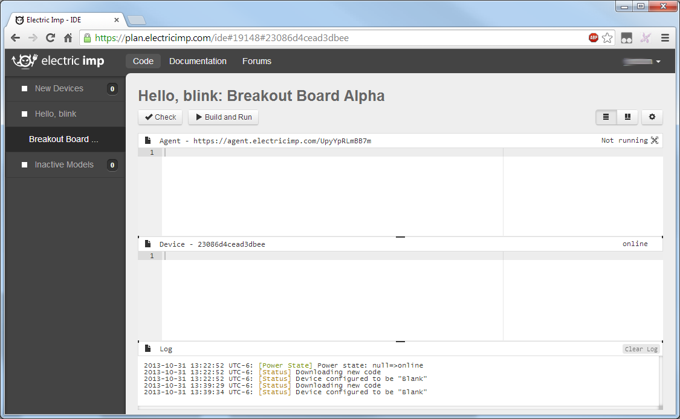Bookmark this page with star
680x419 pixels.
coord(607,37)
